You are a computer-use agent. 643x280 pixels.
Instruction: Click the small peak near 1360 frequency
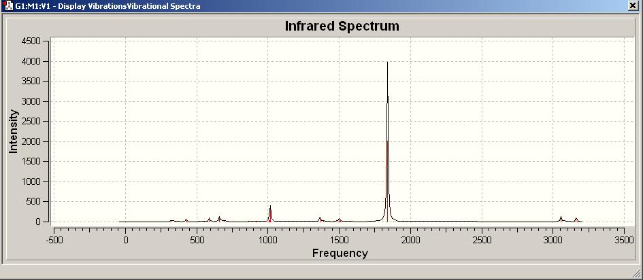click(320, 220)
